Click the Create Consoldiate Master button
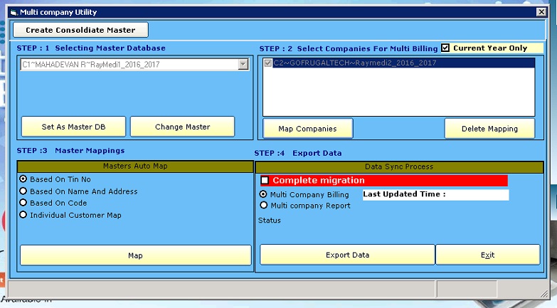557x308 pixels. click(80, 30)
